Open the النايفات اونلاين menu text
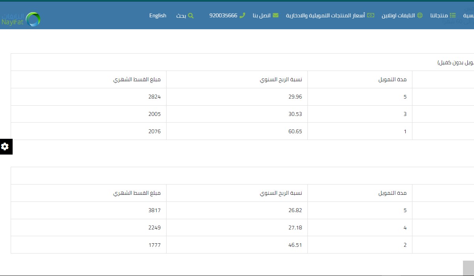This screenshot has height=276, width=474. pos(398,16)
